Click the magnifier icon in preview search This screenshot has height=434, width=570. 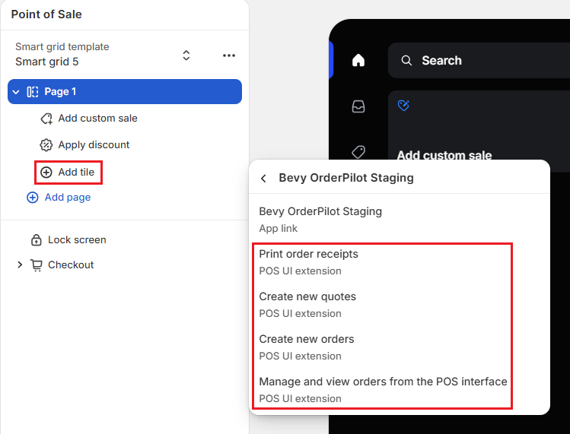coord(406,61)
